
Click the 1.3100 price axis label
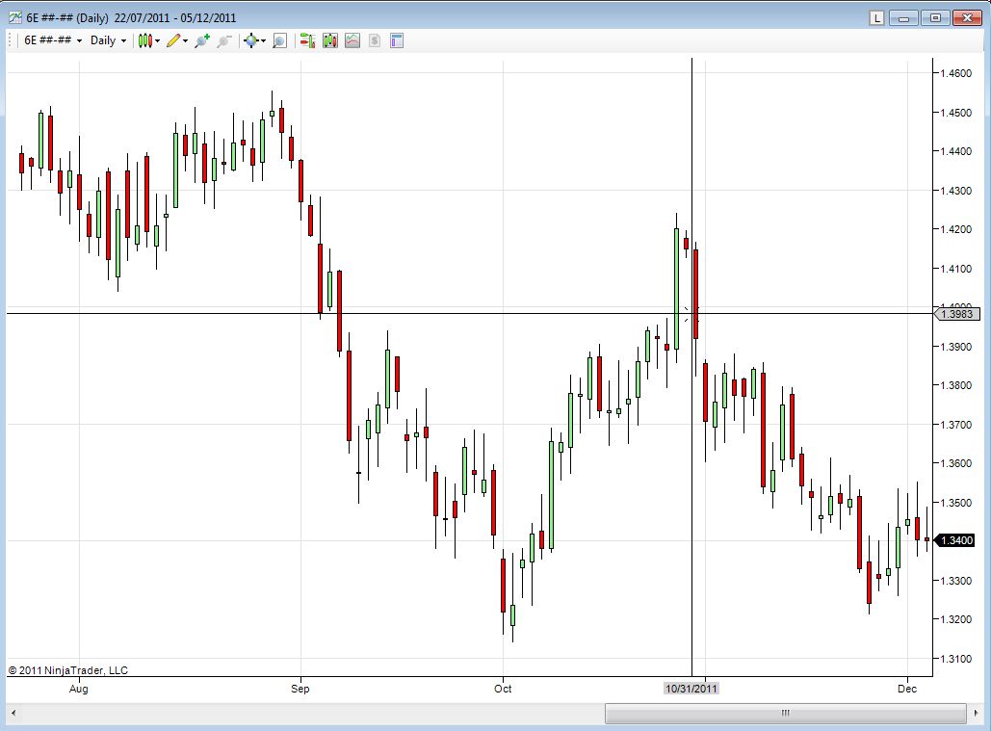pyautogui.click(x=955, y=659)
